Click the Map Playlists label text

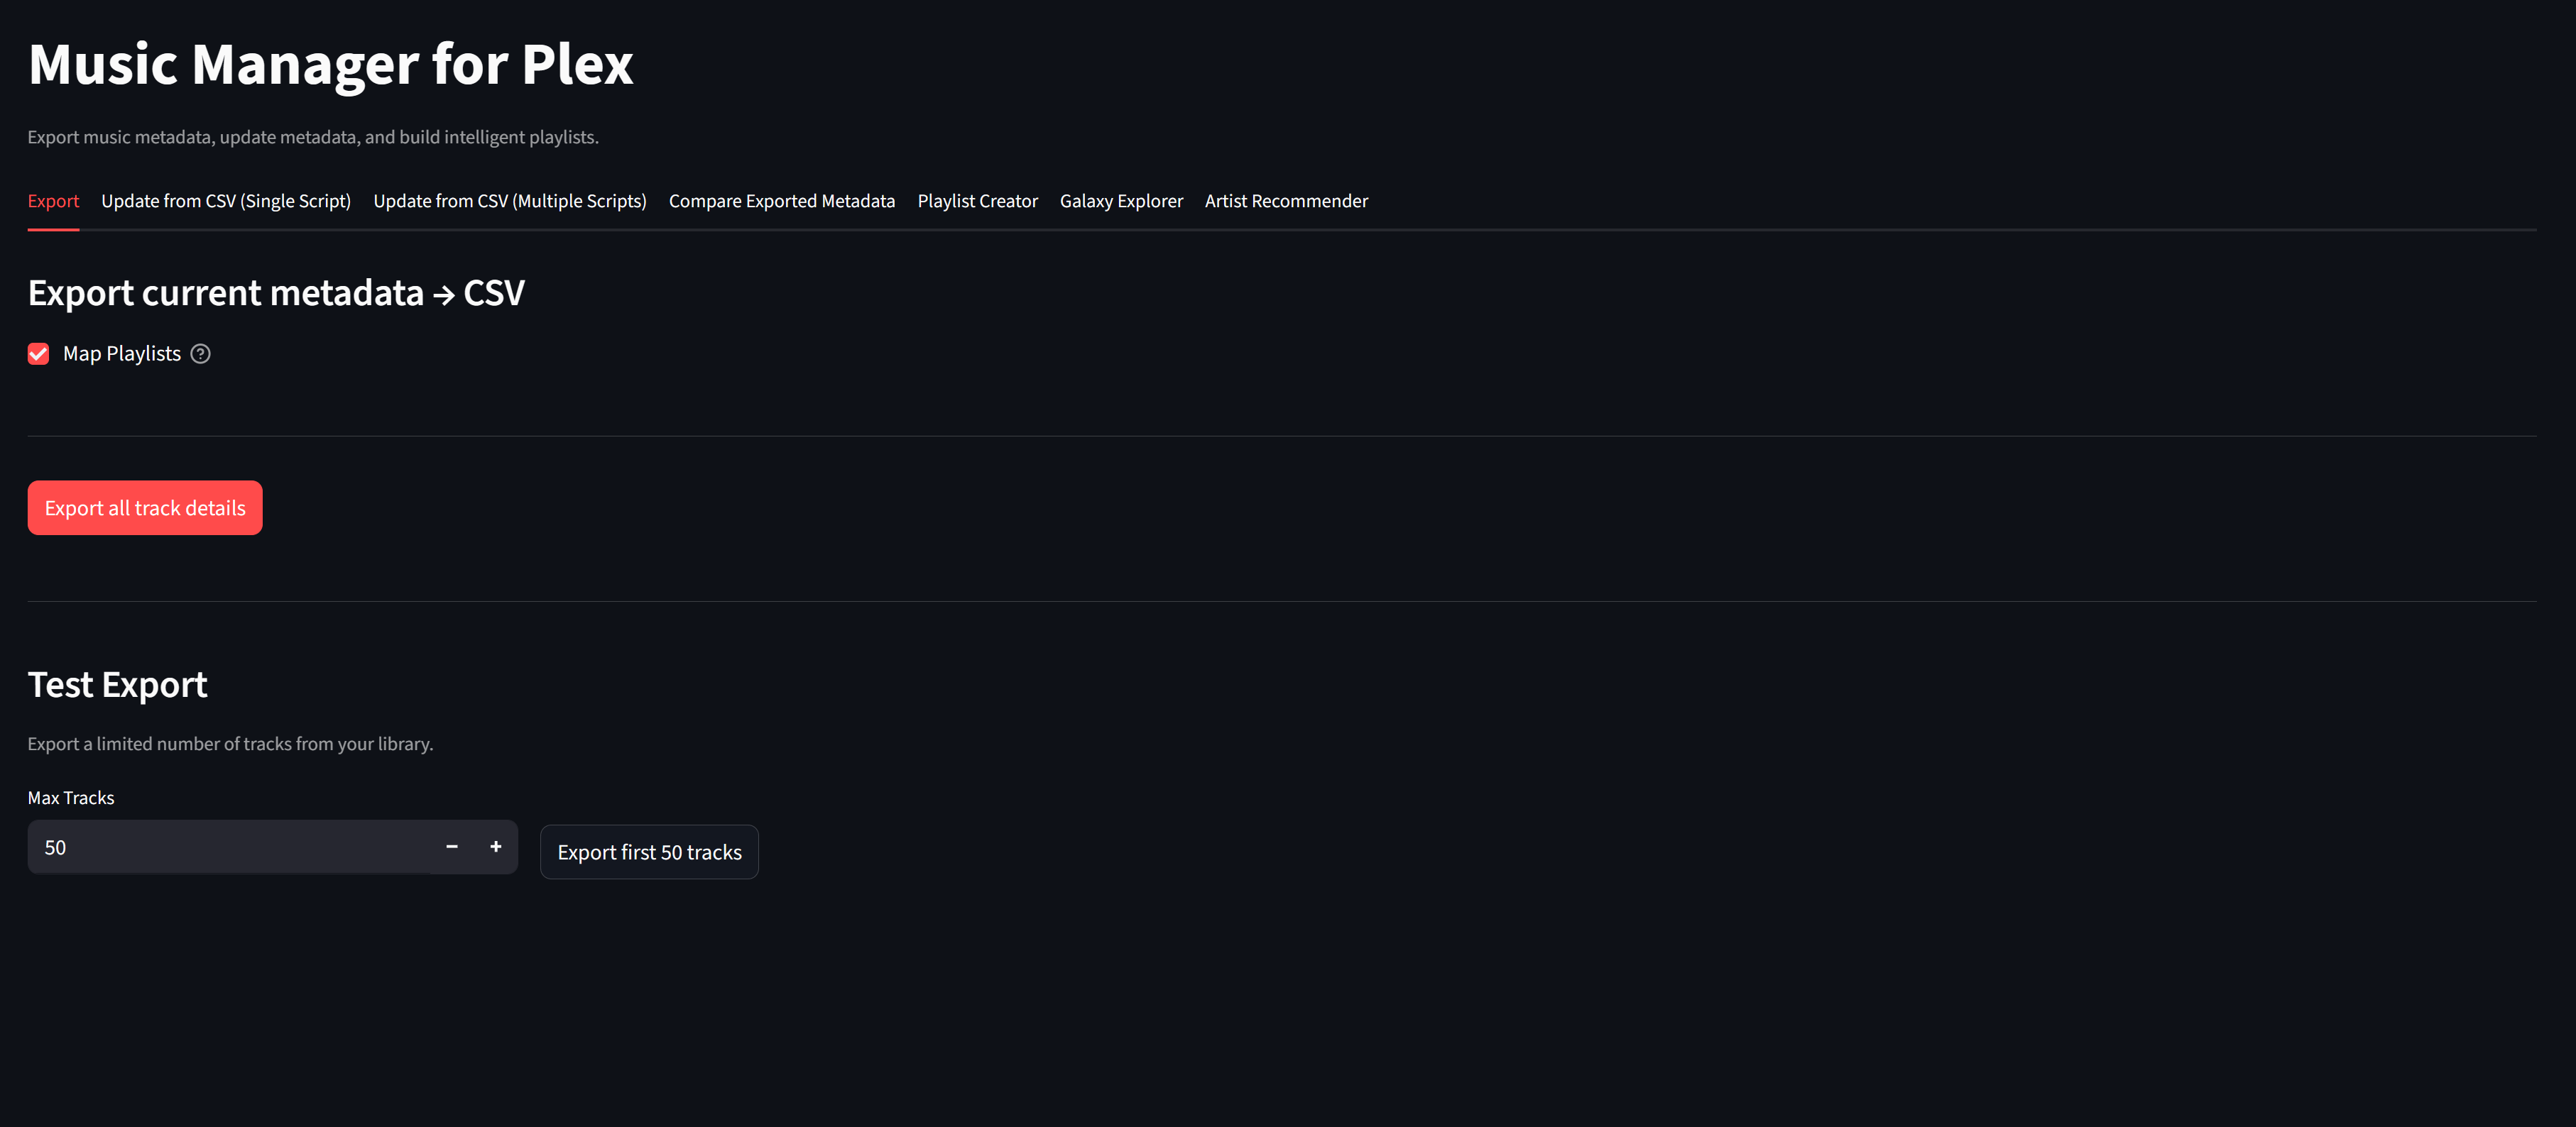[x=122, y=353]
